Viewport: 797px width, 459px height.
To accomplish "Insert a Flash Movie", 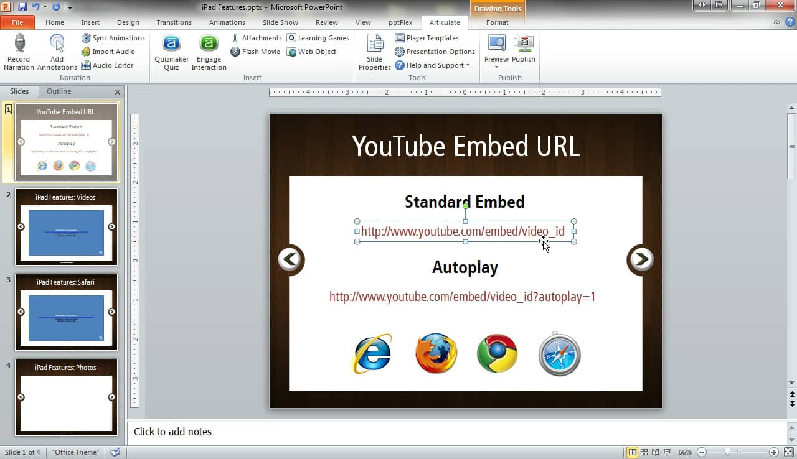I will tap(255, 52).
